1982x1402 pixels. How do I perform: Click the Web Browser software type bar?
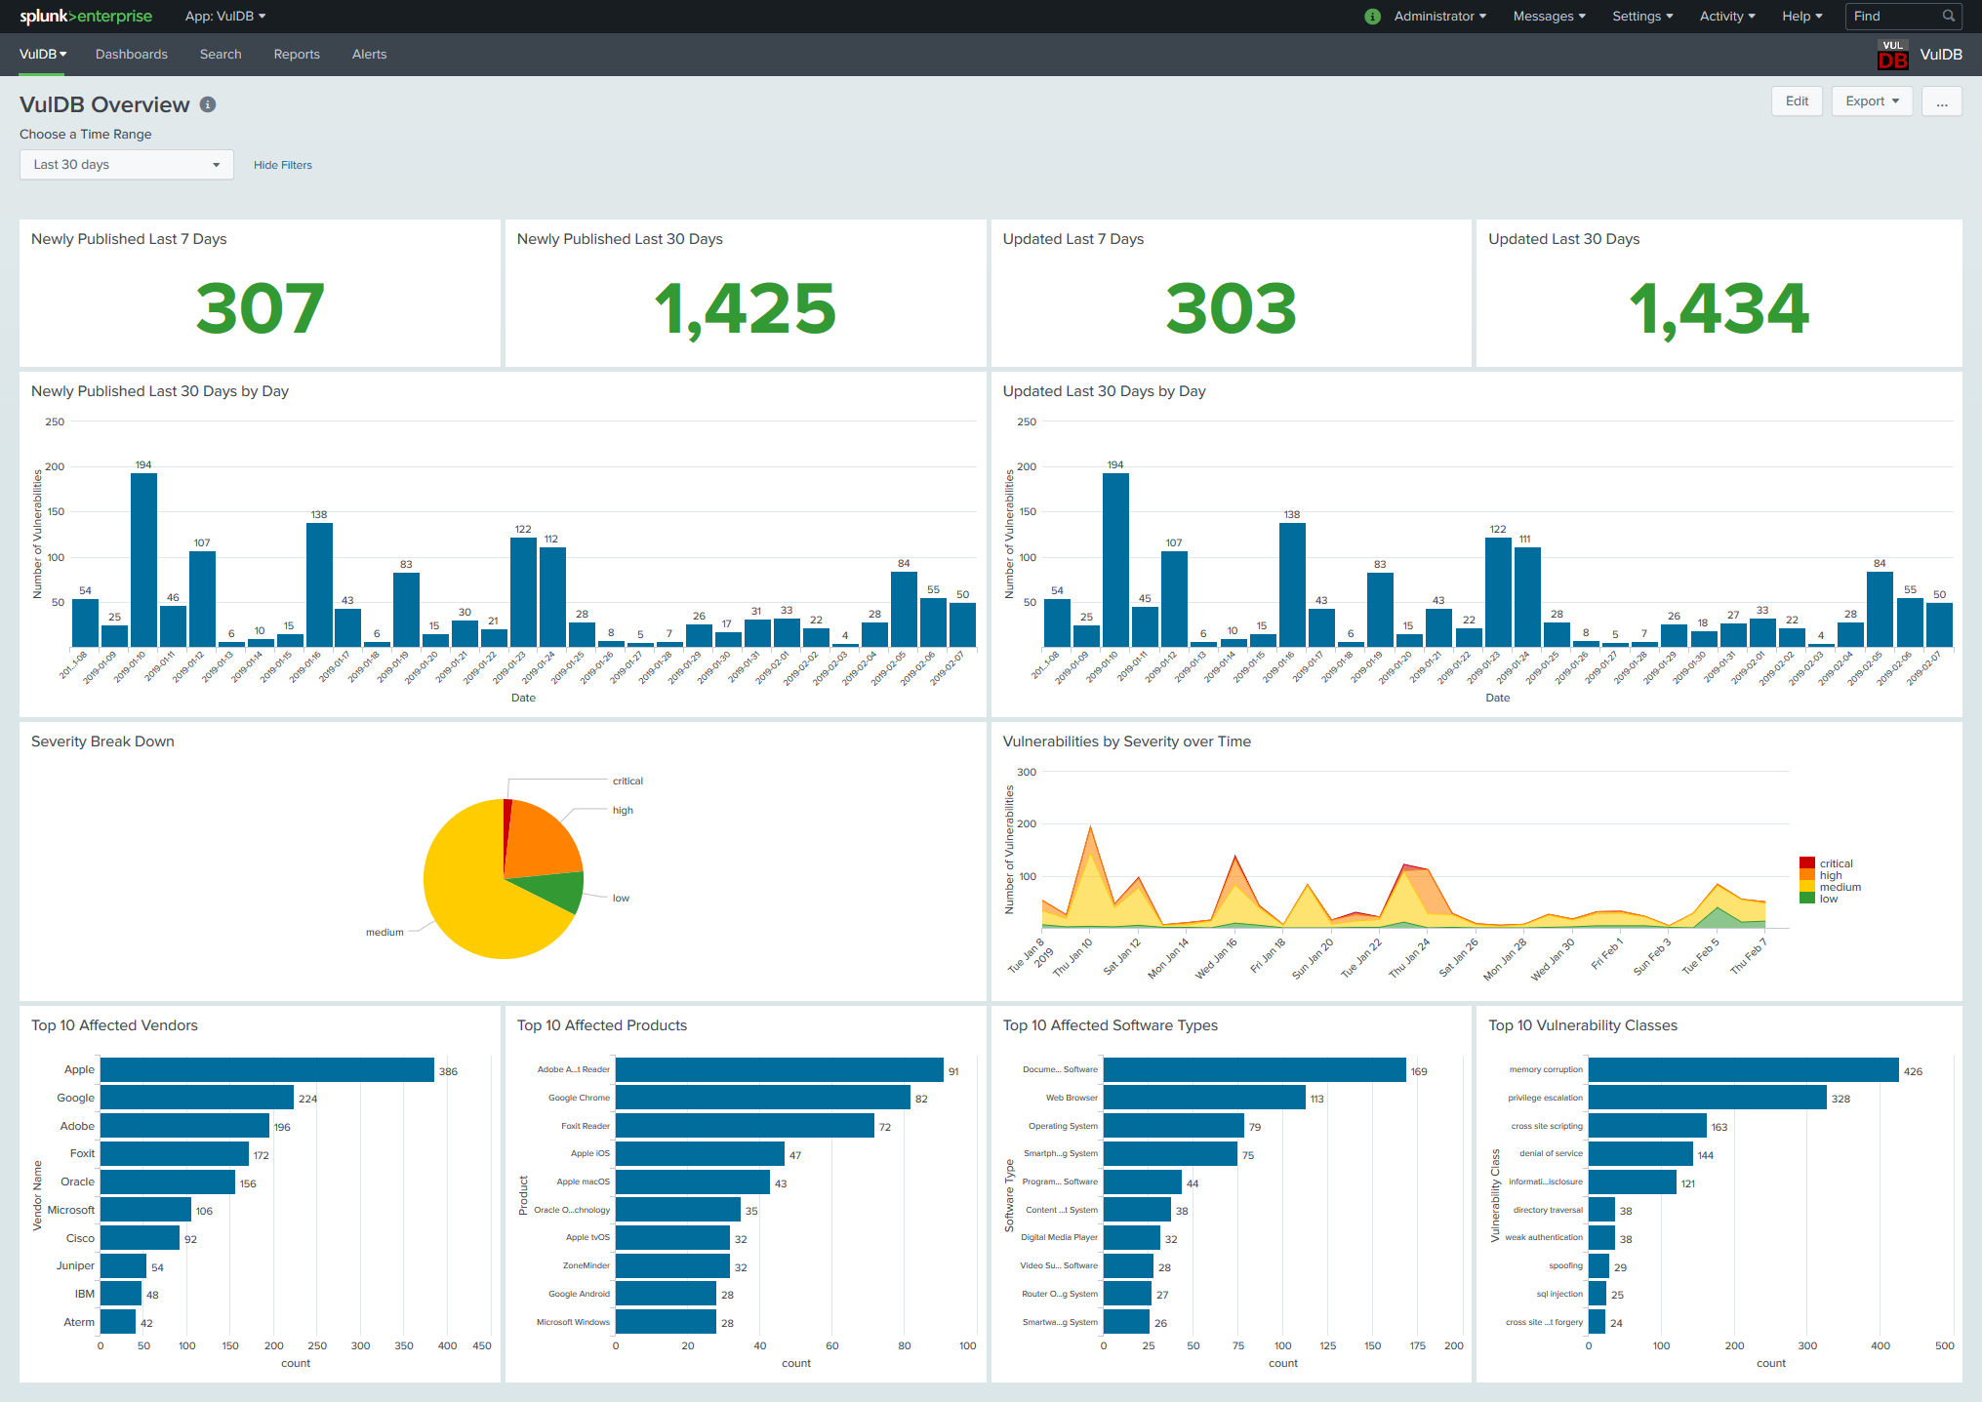tap(1204, 1098)
